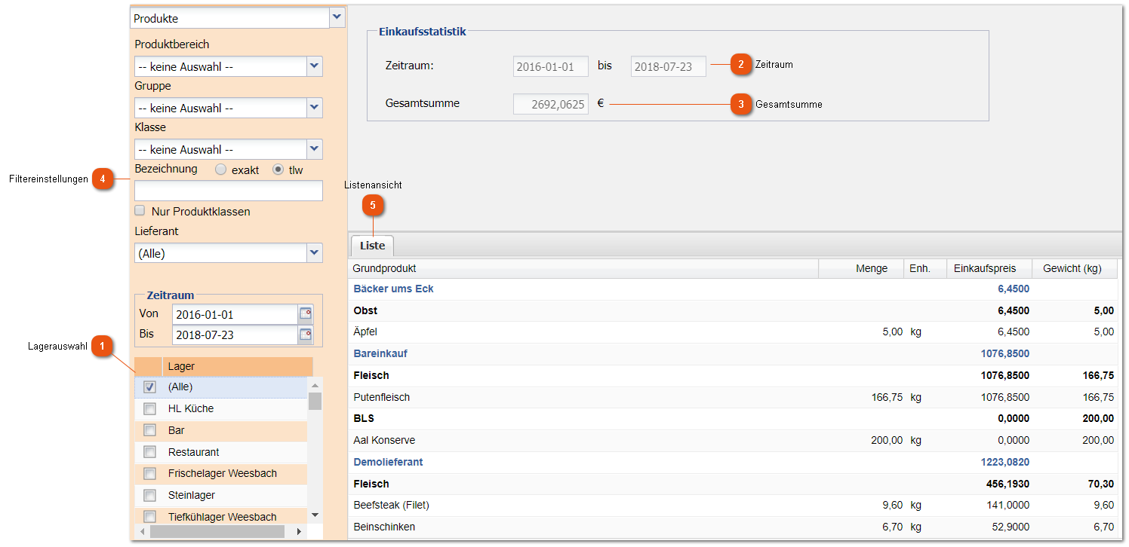Check the Frischelager Weesbach checkbox
This screenshot has height=547, width=1129.
tap(149, 474)
